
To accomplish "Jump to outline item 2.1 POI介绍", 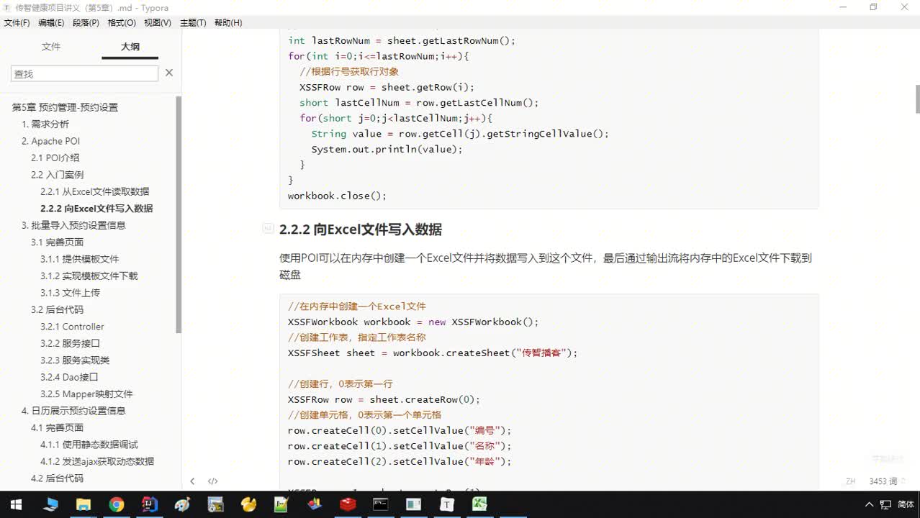I will [x=55, y=158].
